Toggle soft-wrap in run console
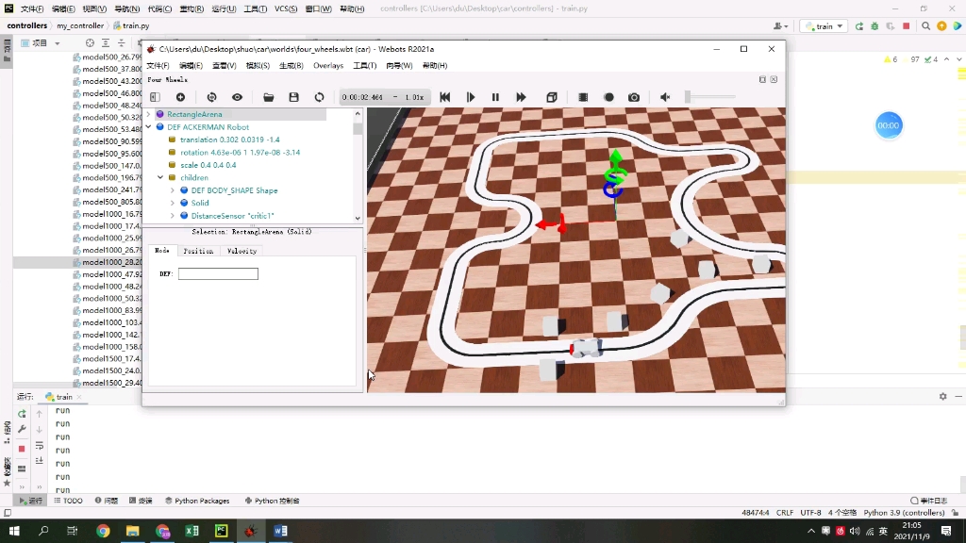The width and height of the screenshot is (966, 543). pos(40,446)
